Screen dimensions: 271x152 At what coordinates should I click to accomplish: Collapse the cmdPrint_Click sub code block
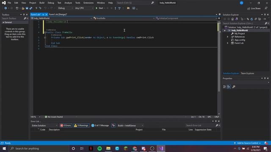[45, 38]
